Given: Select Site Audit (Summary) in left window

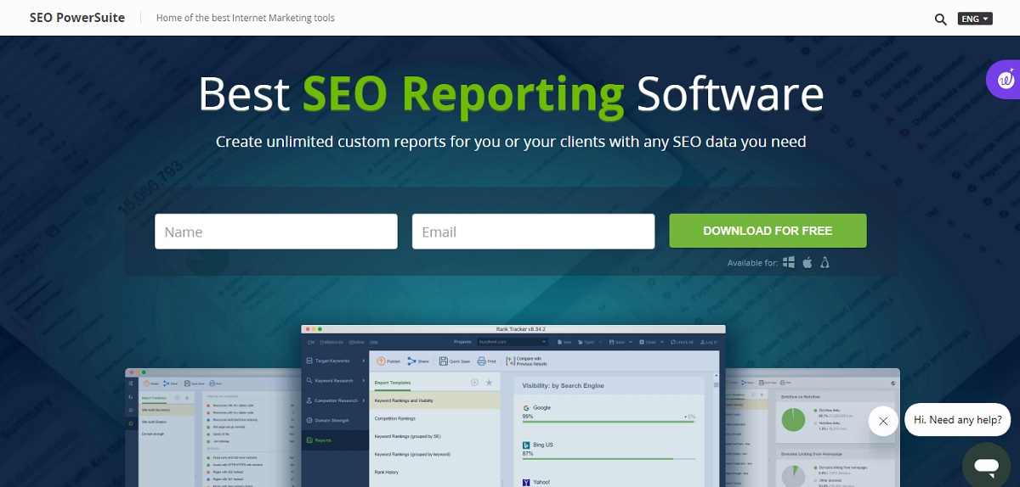Looking at the screenshot, I should [166, 410].
